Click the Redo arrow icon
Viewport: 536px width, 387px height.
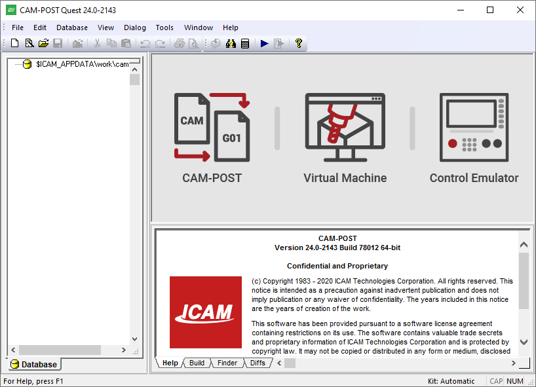pos(160,43)
